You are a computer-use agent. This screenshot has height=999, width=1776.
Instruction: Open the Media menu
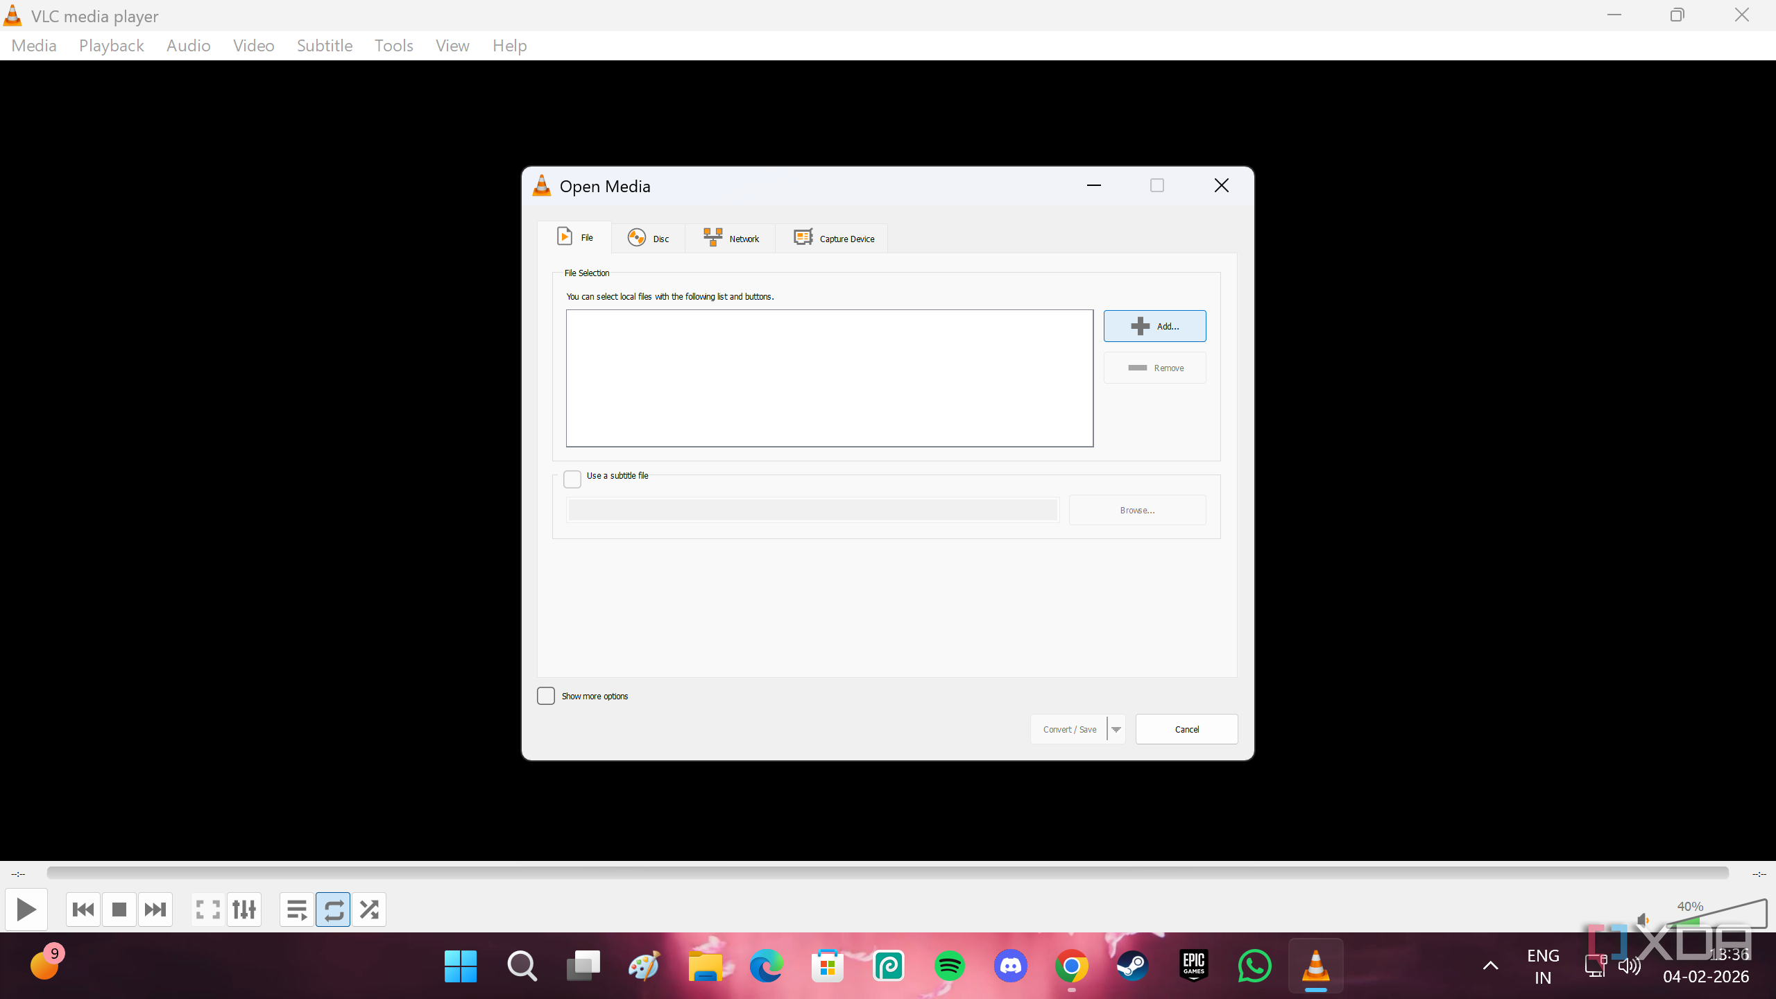pos(34,46)
